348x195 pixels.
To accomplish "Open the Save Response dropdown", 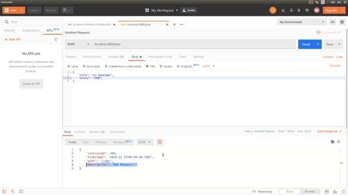I will point(330,131).
